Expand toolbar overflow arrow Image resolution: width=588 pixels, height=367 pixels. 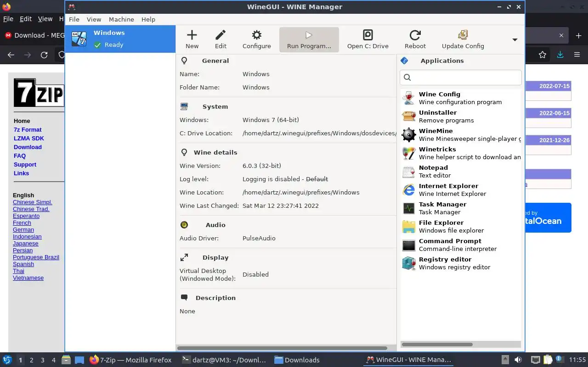point(515,39)
